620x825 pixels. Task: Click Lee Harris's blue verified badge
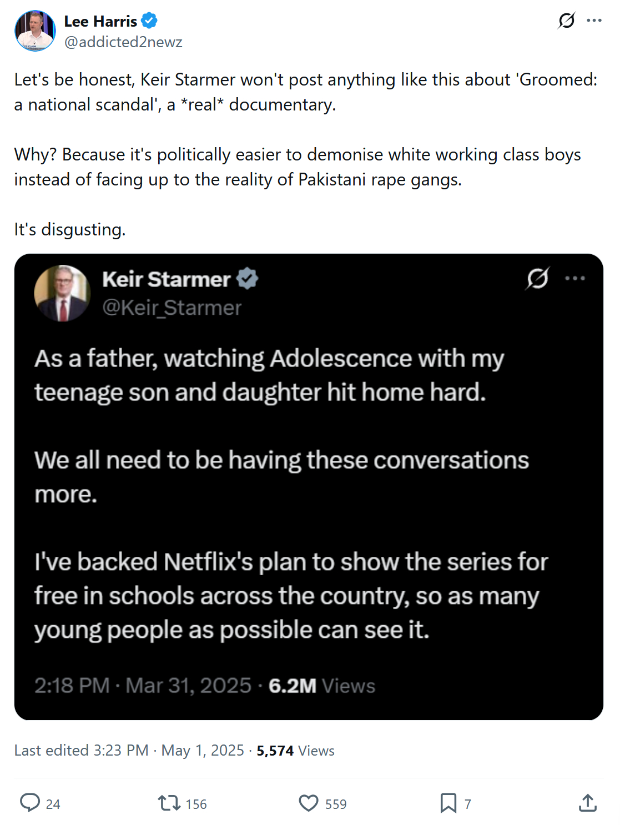[x=149, y=21]
